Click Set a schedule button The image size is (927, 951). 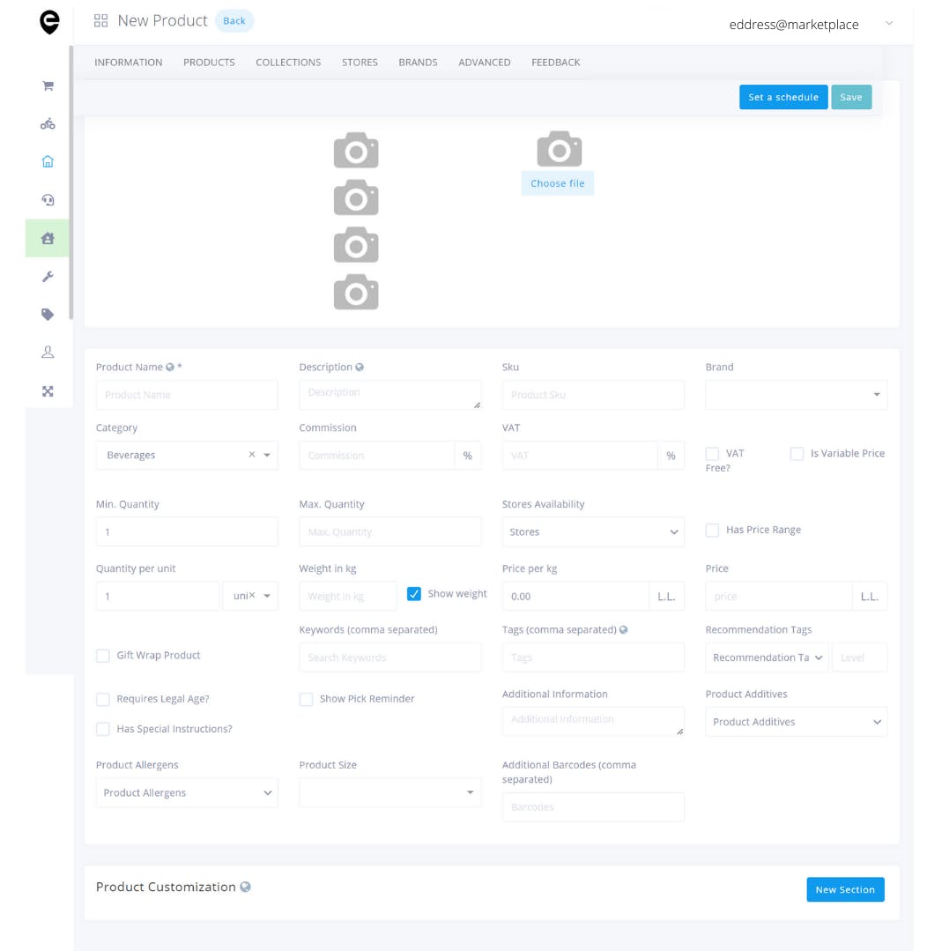coord(783,97)
